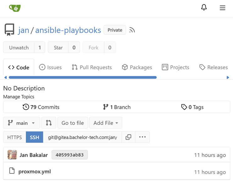Click the Gitea logo home icon
Viewport: 233px width, 183px height.
point(15,8)
